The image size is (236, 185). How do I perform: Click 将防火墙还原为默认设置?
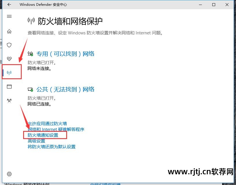click(51, 147)
